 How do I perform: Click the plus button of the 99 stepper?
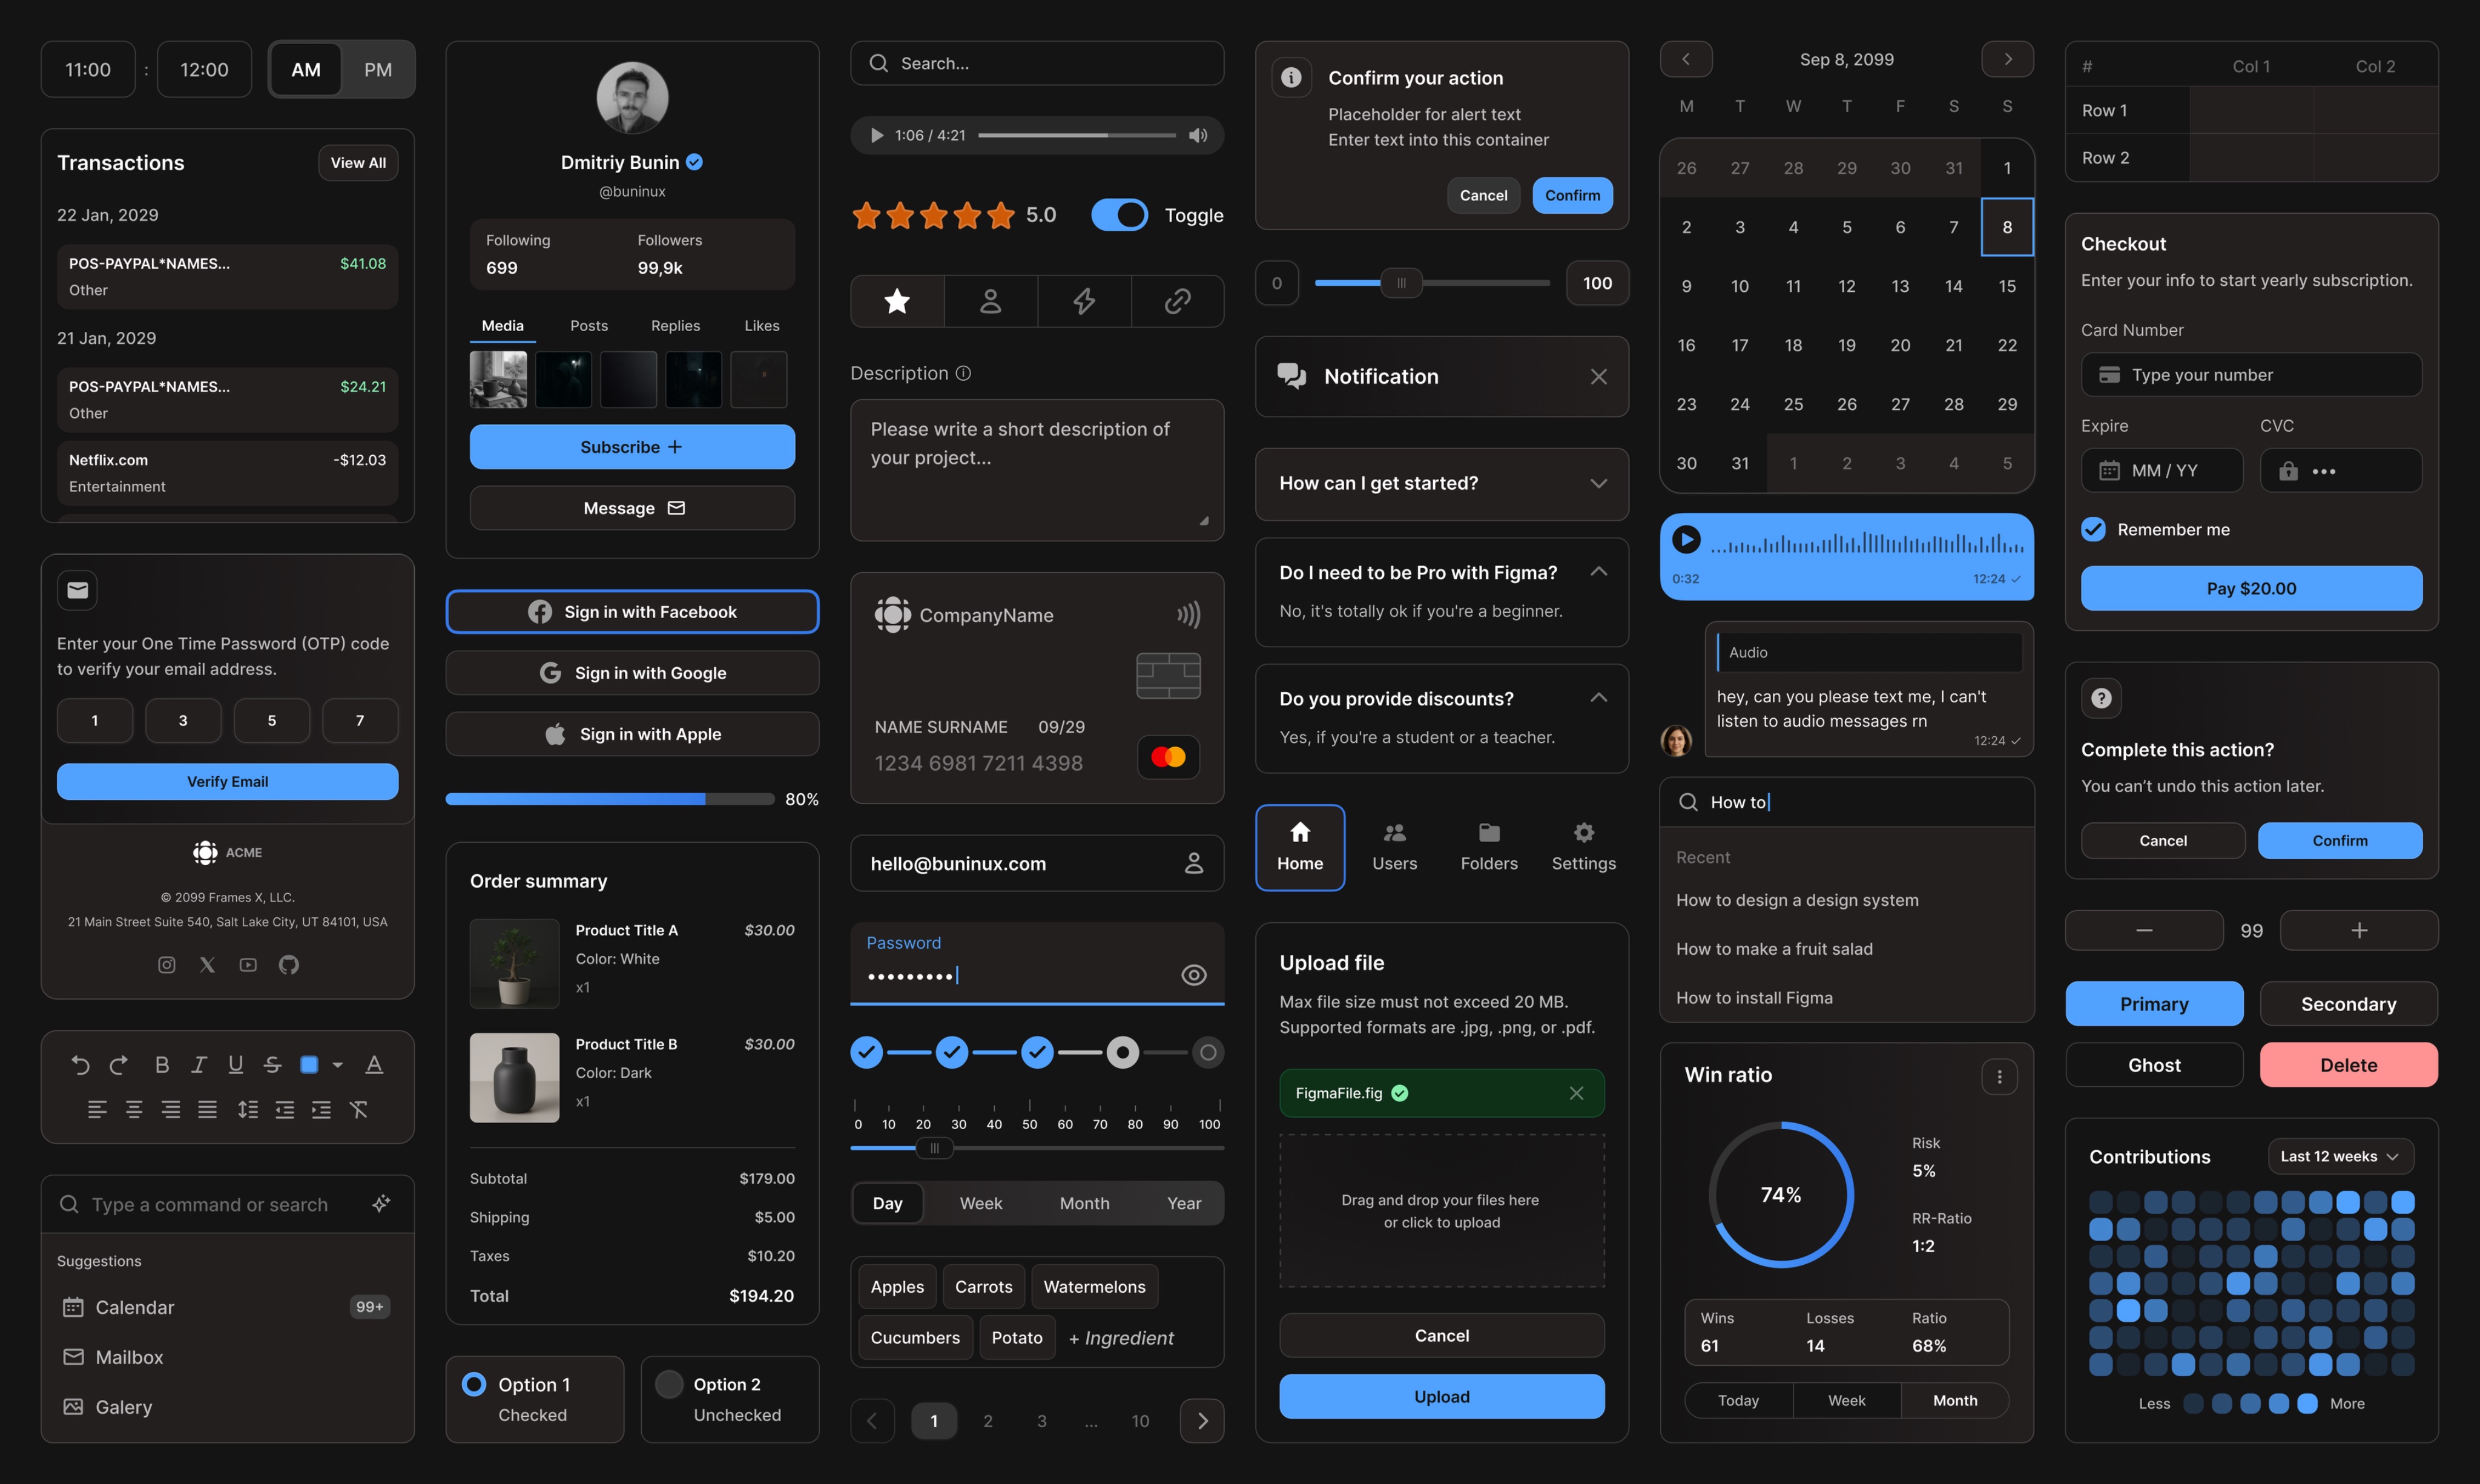click(2359, 930)
